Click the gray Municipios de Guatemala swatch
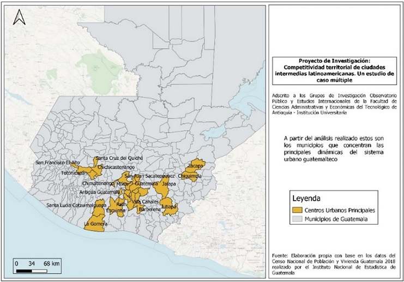This screenshot has height=282, width=404. tap(297, 219)
